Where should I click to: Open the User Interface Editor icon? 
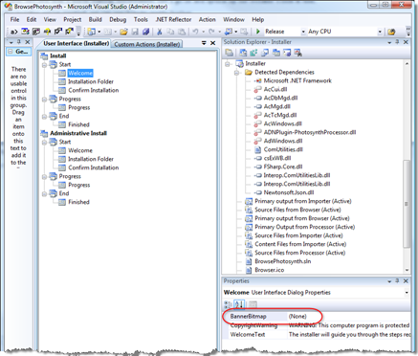coord(276,53)
